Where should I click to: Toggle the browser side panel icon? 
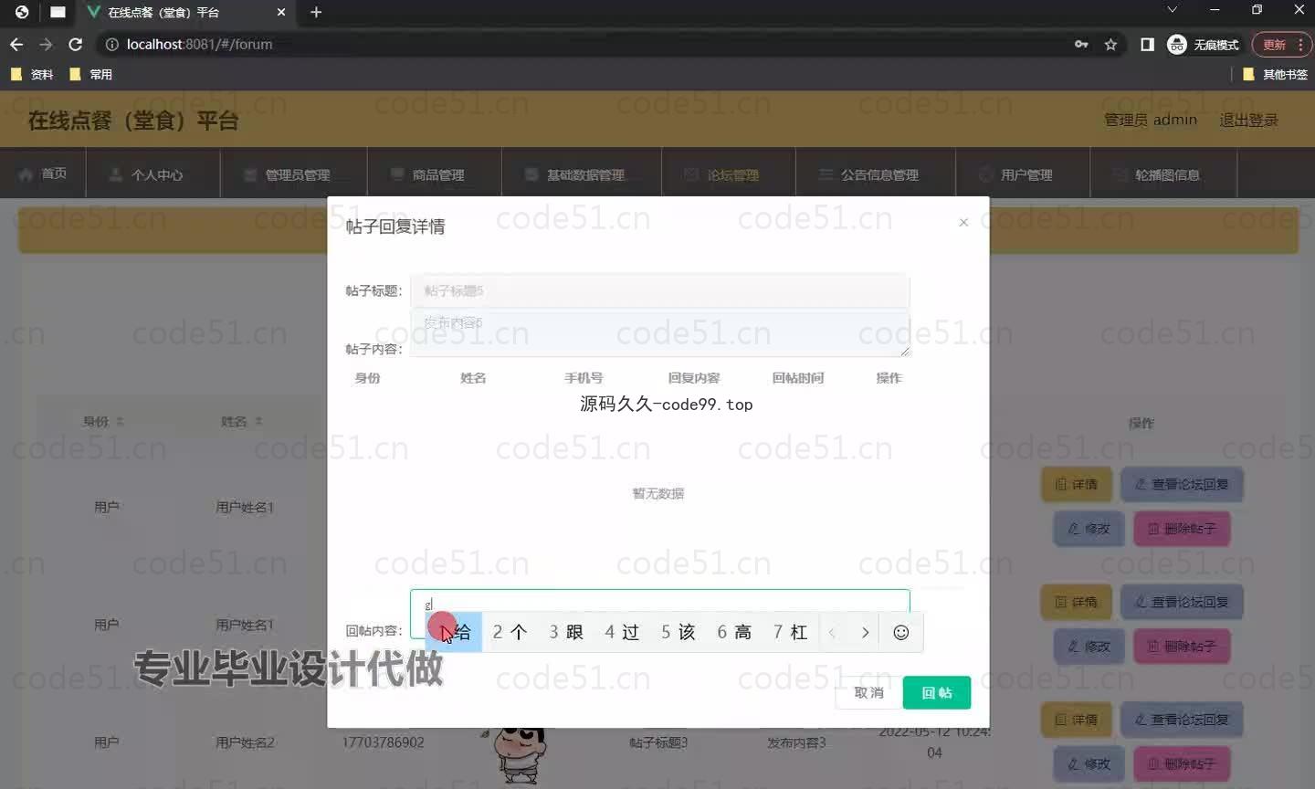[x=1147, y=44]
